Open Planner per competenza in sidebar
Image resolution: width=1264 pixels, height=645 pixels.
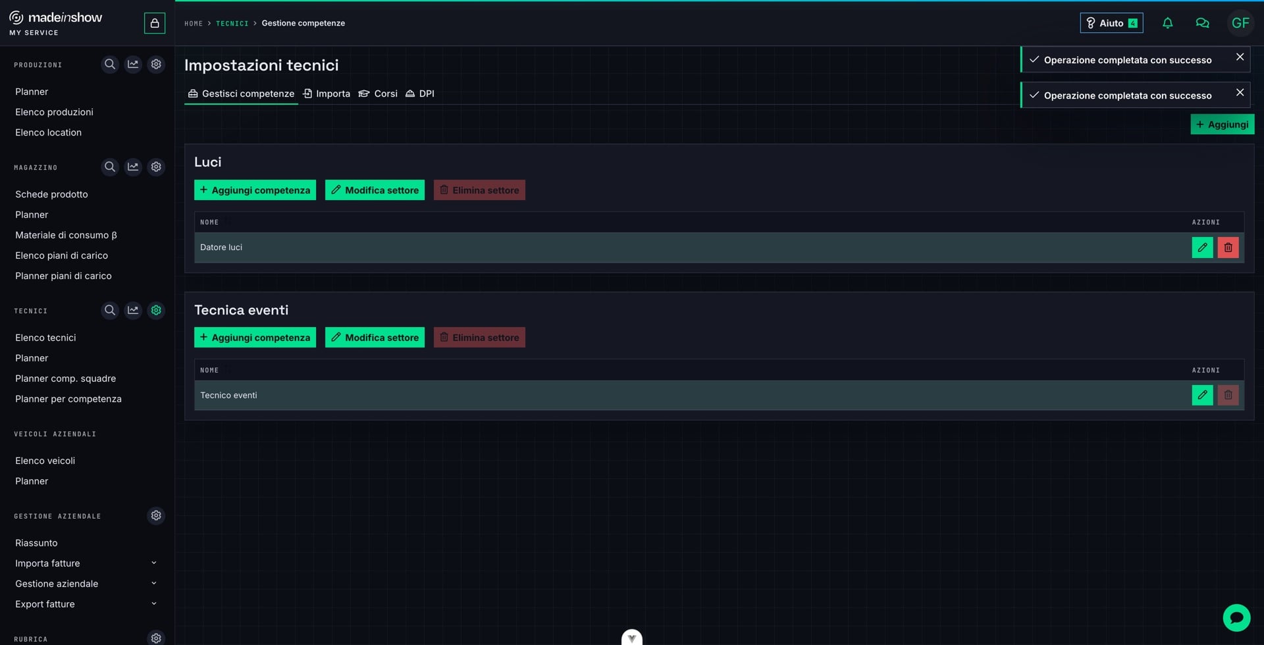coord(68,399)
